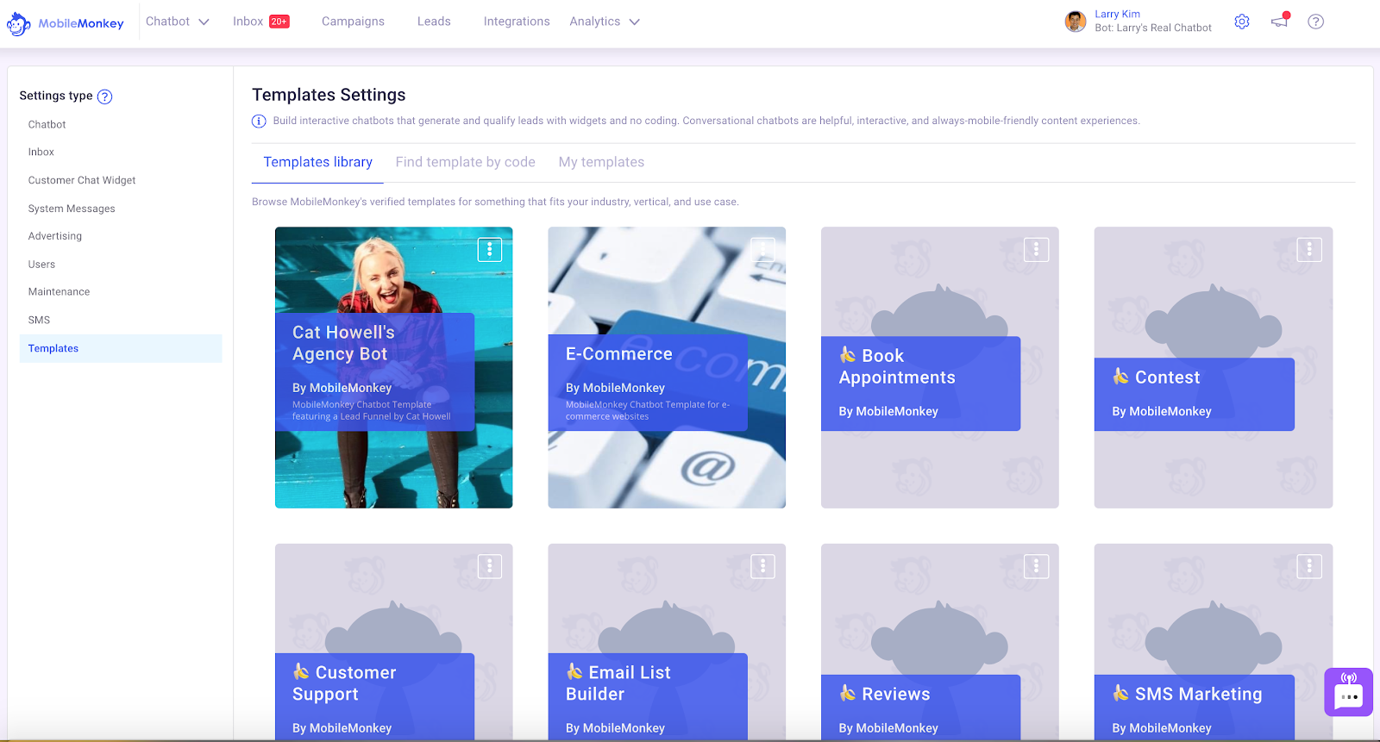Click the info icon under Templates Settings
The height and width of the screenshot is (742, 1380).
259,122
